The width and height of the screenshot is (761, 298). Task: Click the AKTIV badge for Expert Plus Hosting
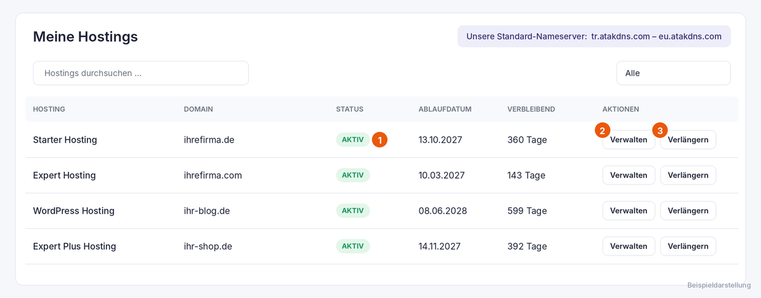[353, 246]
